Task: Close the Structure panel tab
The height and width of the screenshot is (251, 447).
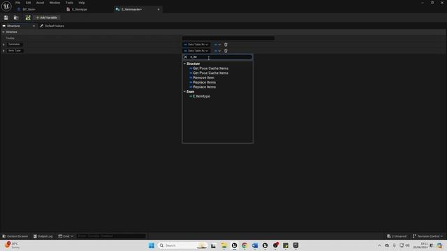Action: (34, 26)
